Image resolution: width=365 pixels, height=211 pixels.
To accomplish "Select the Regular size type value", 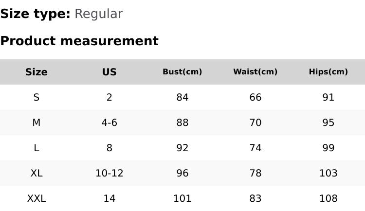I will [x=98, y=14].
